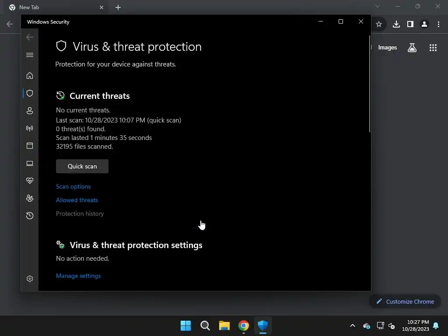Open the Windows Start menu
The height and width of the screenshot is (336, 448).
[x=185, y=325]
